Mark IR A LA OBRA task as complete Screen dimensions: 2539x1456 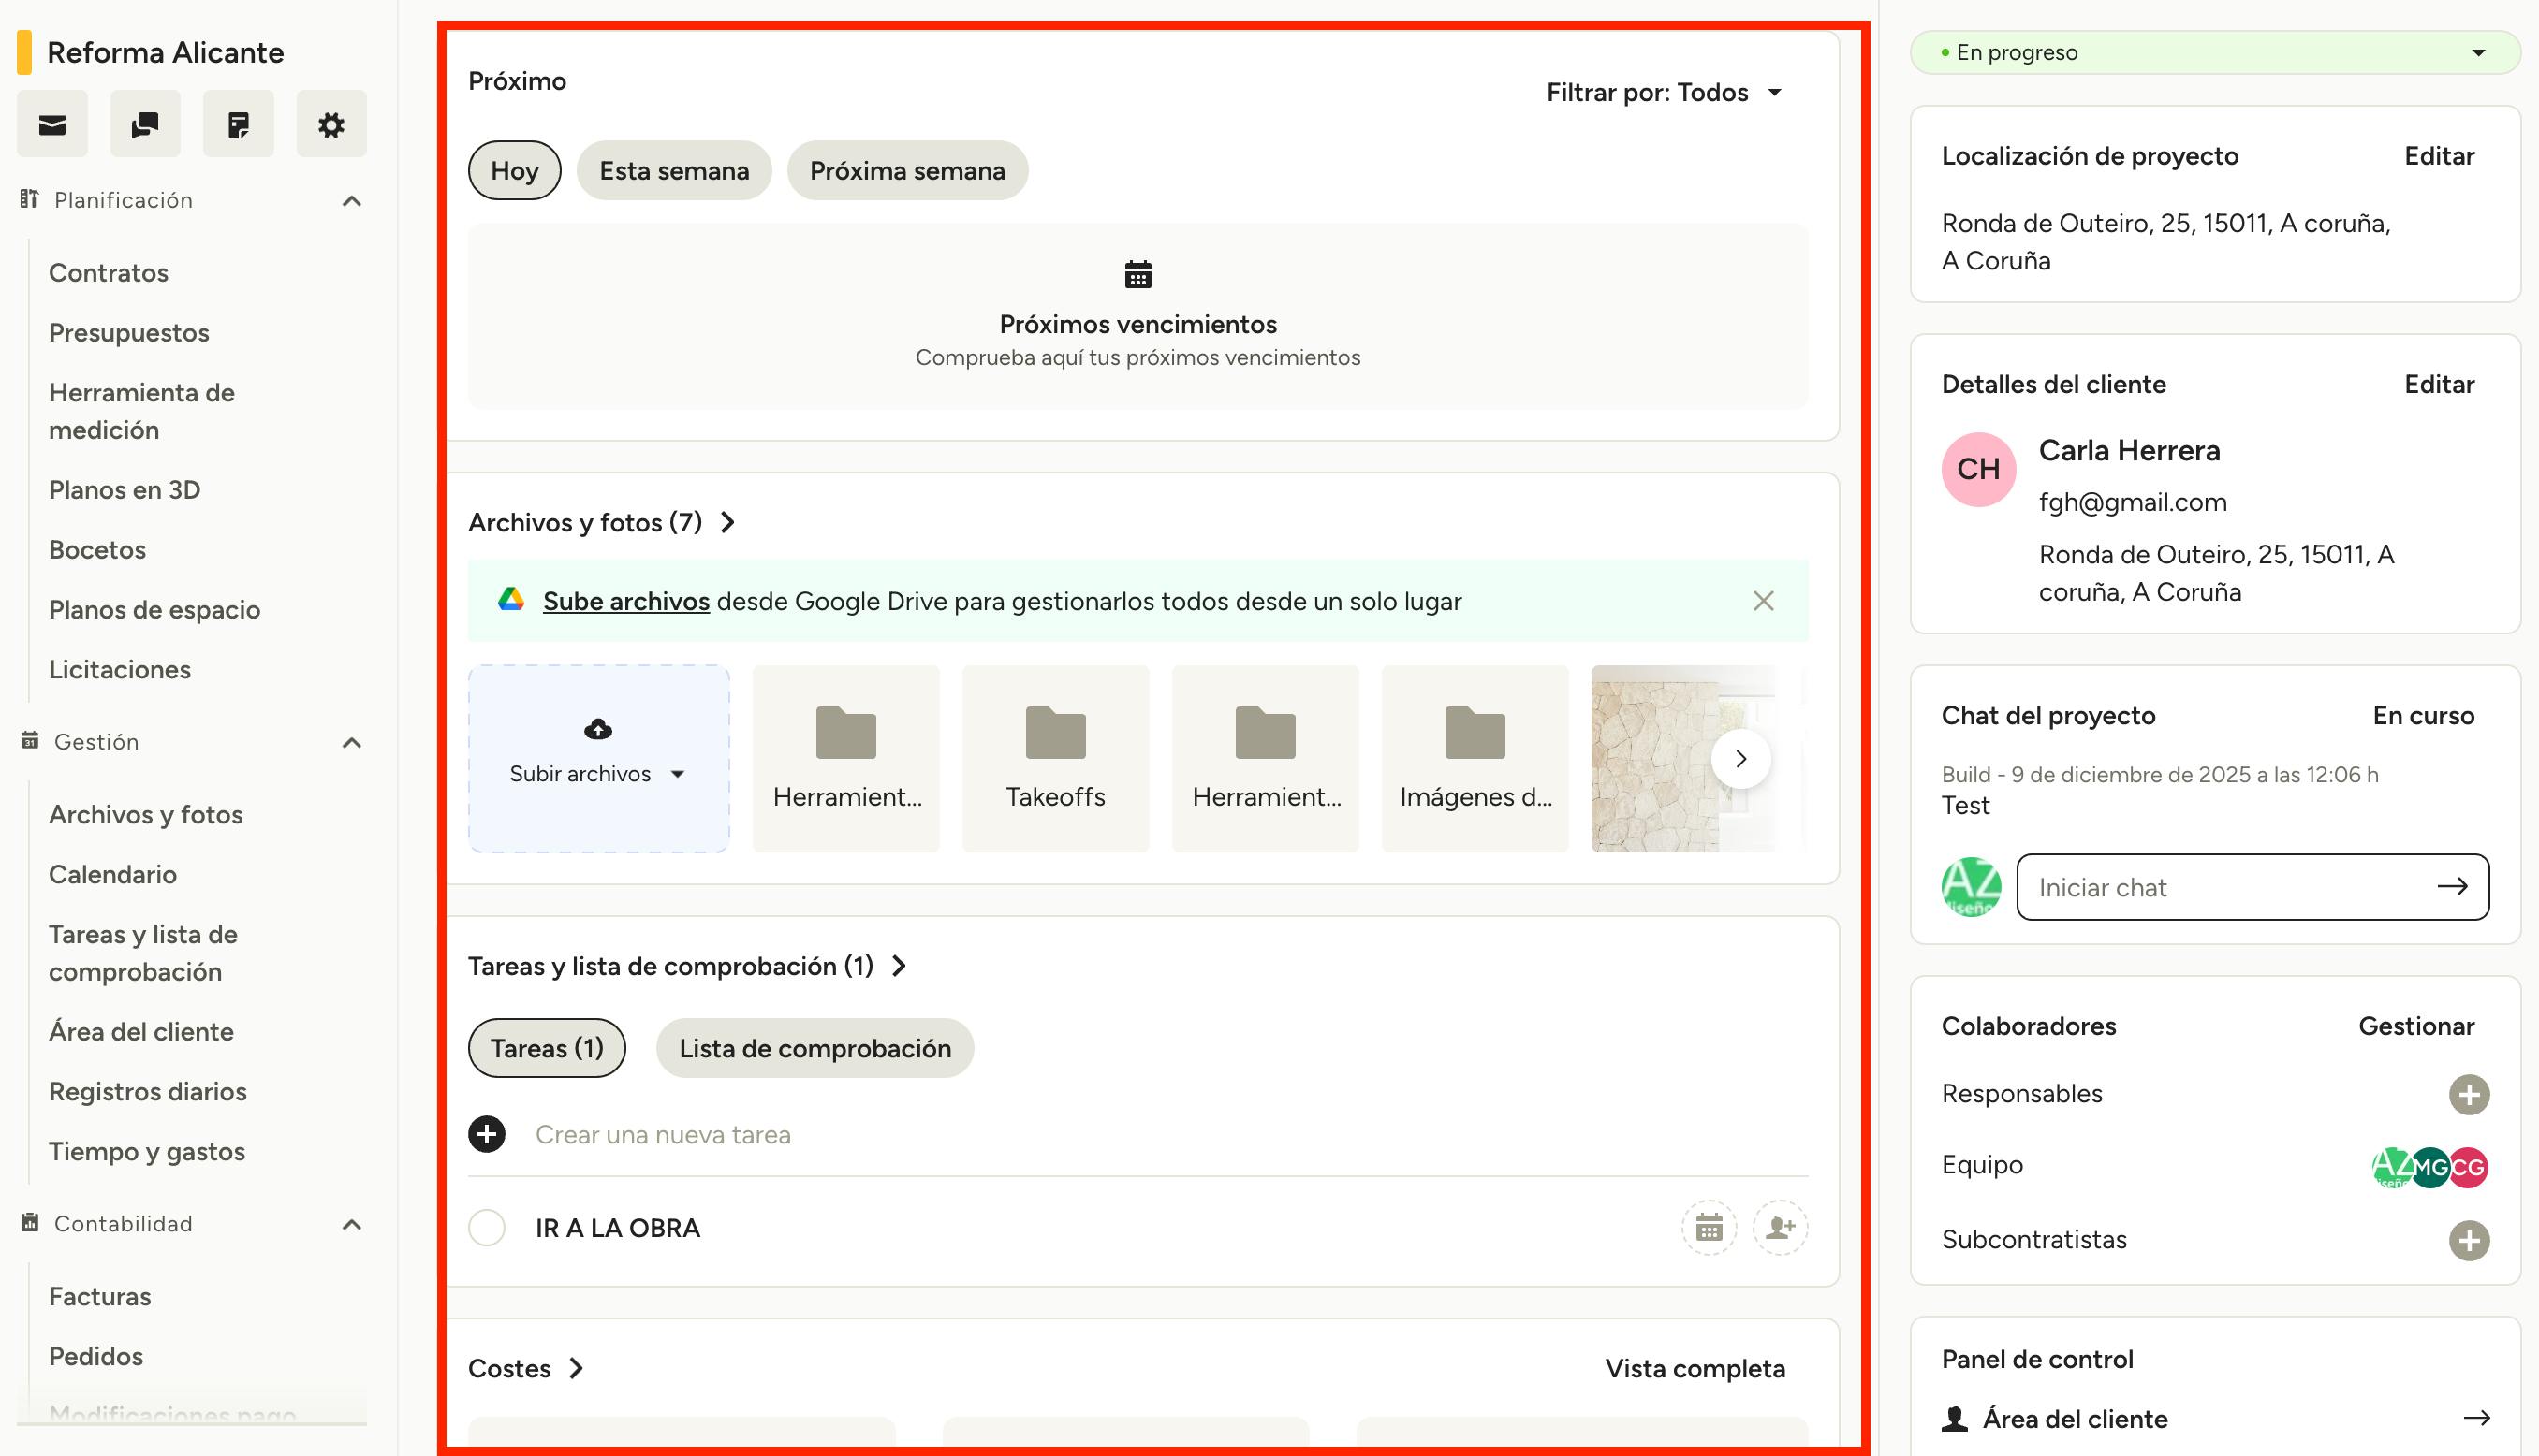click(x=487, y=1227)
